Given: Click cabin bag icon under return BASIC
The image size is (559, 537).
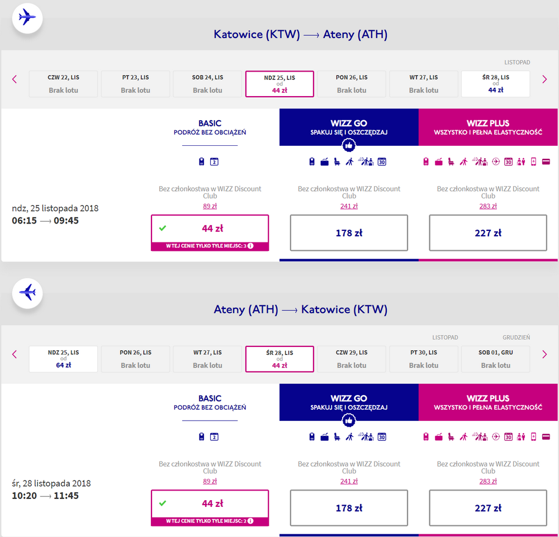Looking at the screenshot, I should point(201,437).
